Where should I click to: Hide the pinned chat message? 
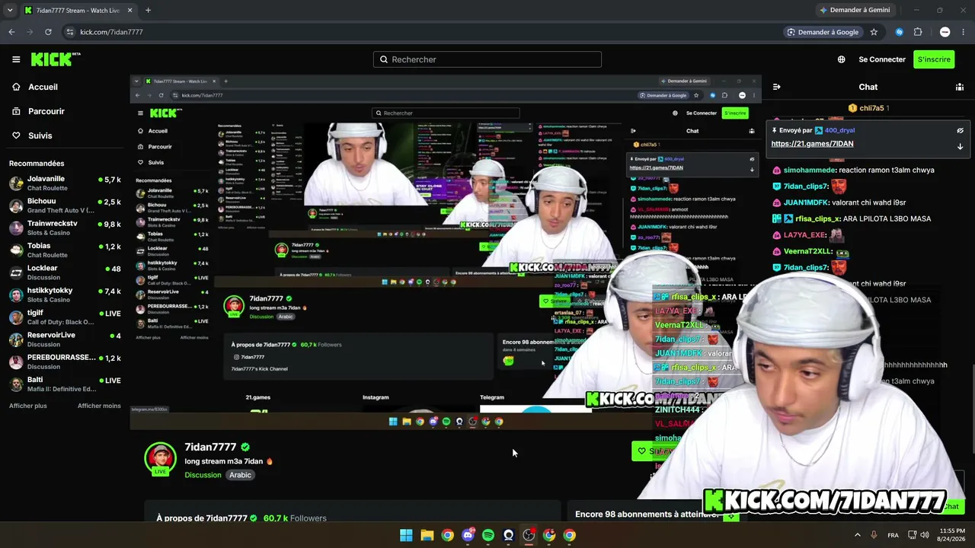point(960,130)
